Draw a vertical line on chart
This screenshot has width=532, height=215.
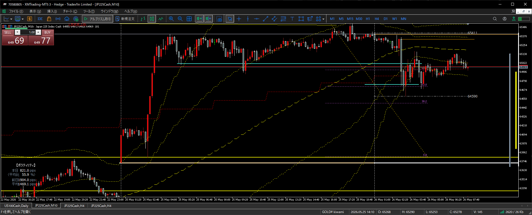click(248, 19)
